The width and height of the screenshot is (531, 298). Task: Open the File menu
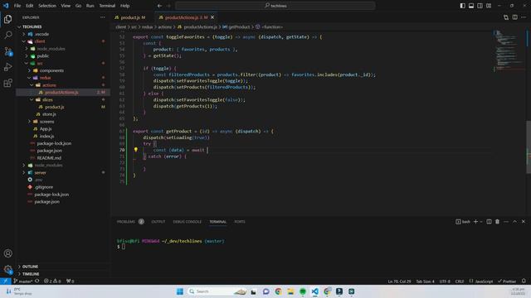(17, 6)
